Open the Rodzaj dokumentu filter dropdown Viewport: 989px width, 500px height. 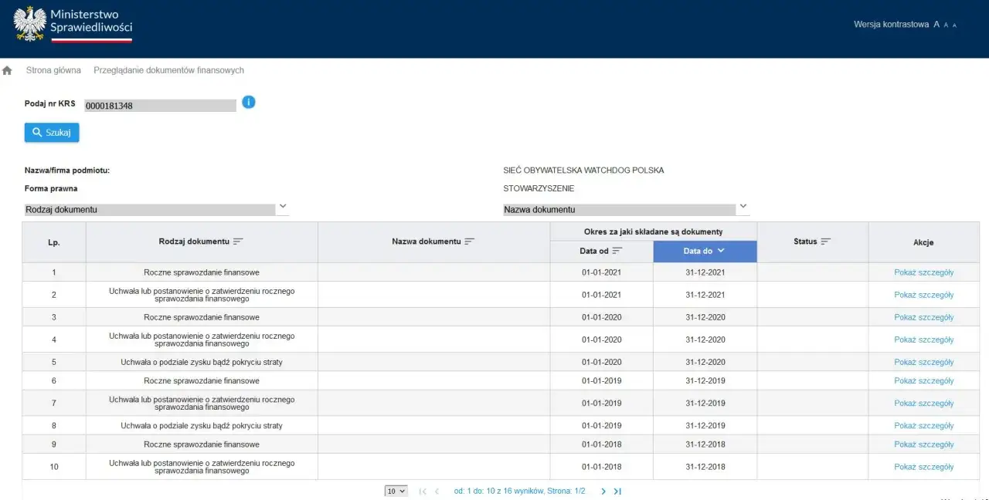click(x=283, y=207)
